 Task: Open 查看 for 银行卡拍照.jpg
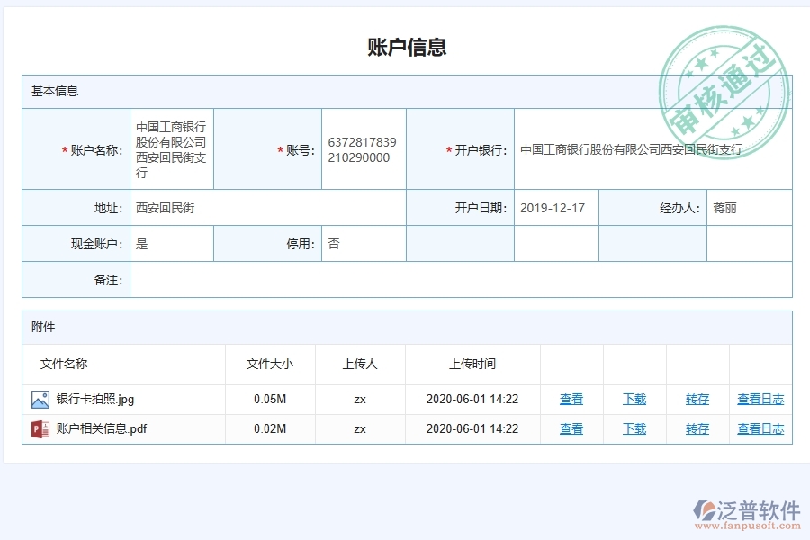coord(571,399)
